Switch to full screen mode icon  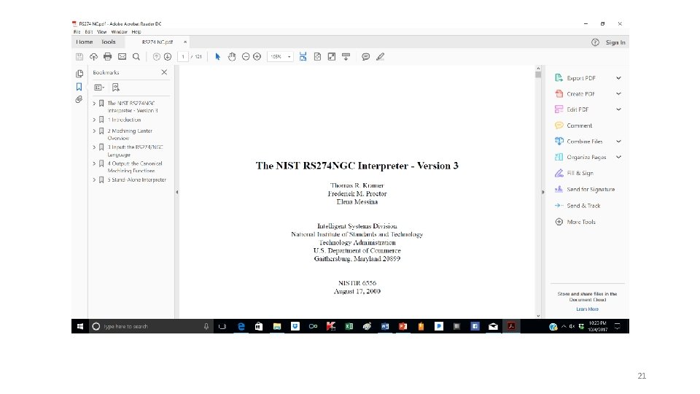[x=332, y=57]
